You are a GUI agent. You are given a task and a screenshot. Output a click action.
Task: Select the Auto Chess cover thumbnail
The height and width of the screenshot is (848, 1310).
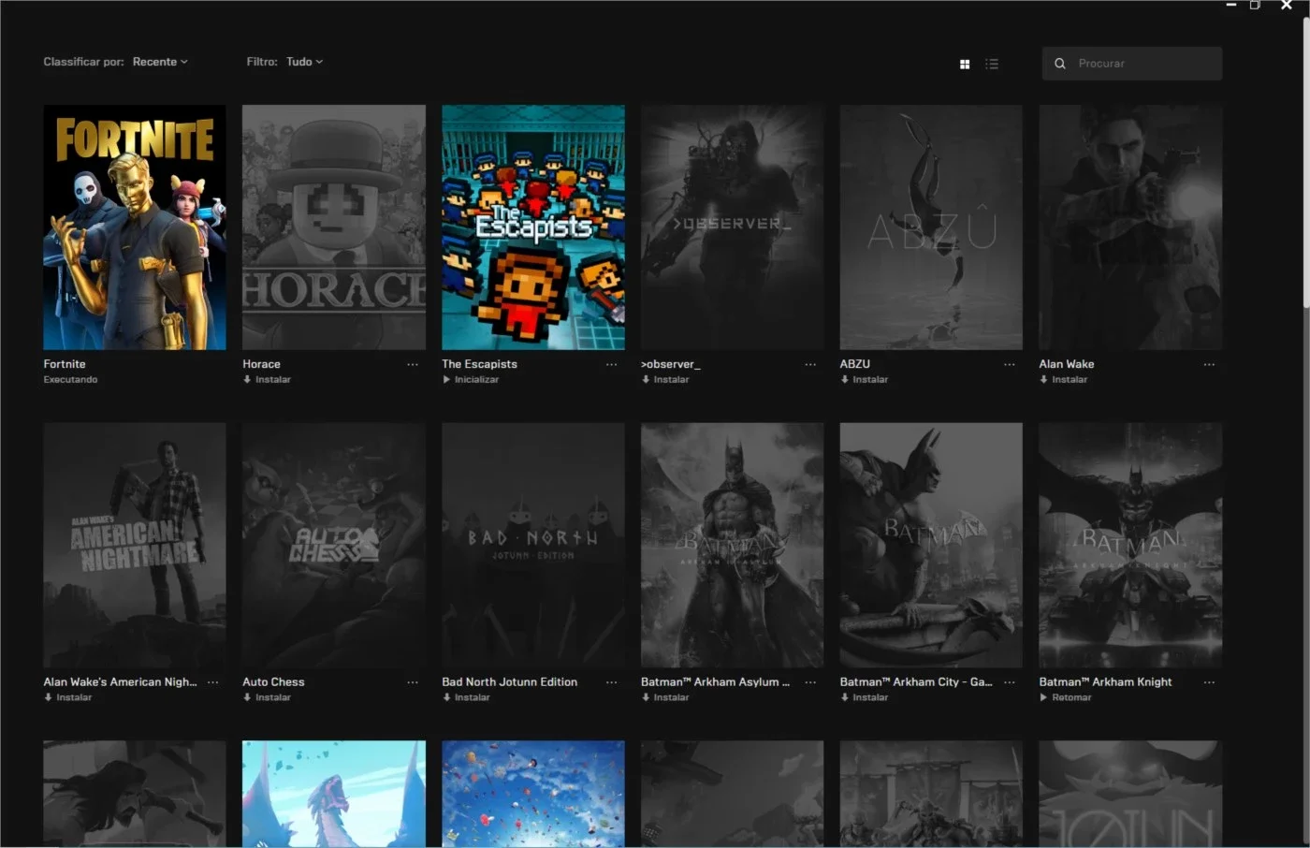coord(334,546)
